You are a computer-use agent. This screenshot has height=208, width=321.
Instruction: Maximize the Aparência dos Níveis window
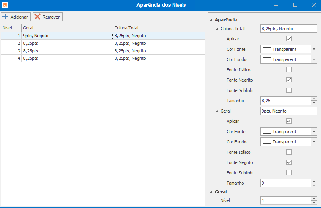[295, 5]
